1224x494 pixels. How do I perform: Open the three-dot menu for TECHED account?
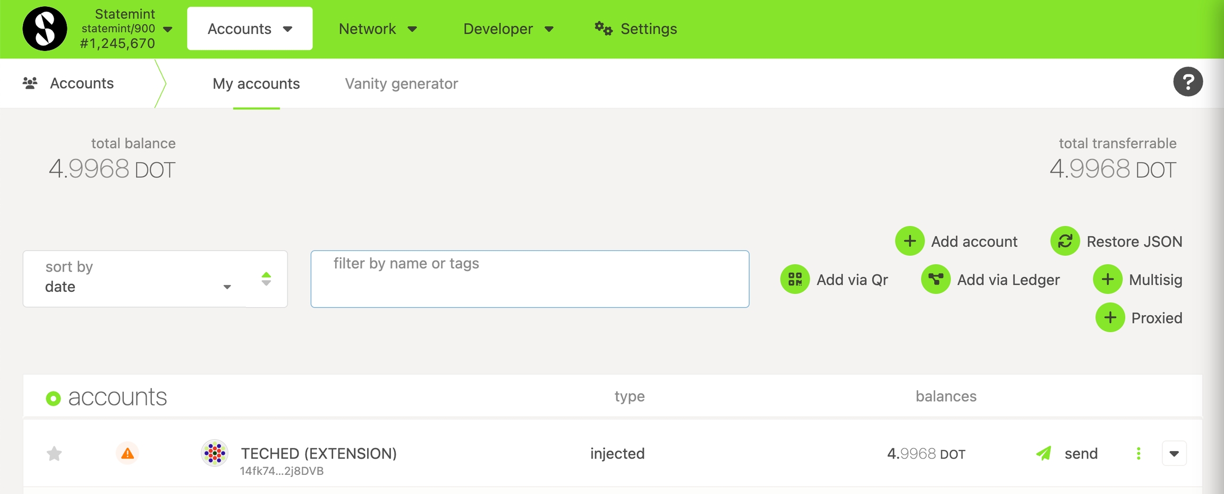[1138, 453]
